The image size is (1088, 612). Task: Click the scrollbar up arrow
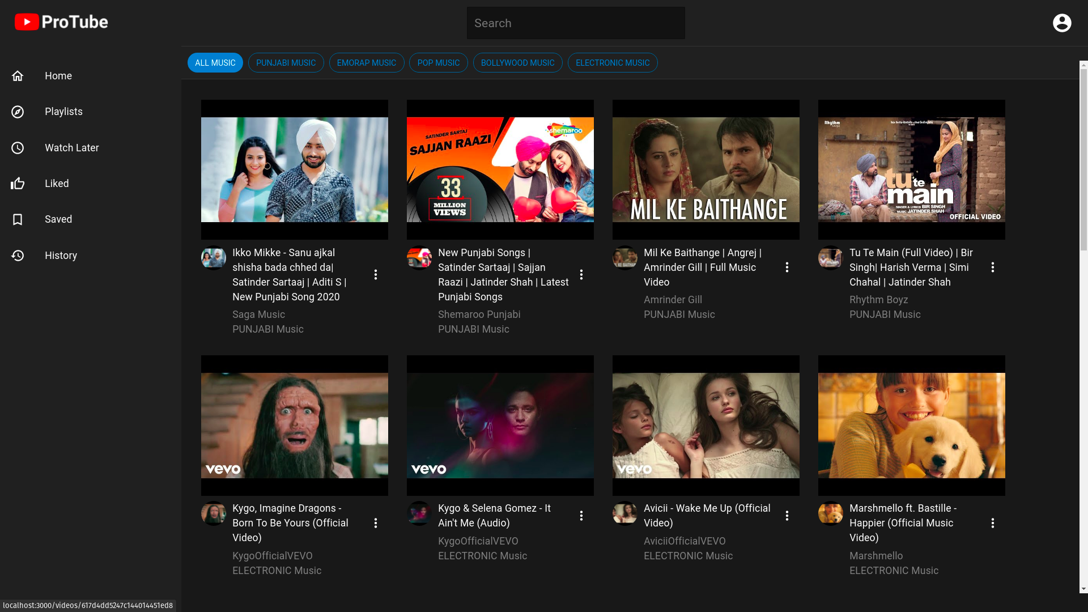(x=1083, y=65)
